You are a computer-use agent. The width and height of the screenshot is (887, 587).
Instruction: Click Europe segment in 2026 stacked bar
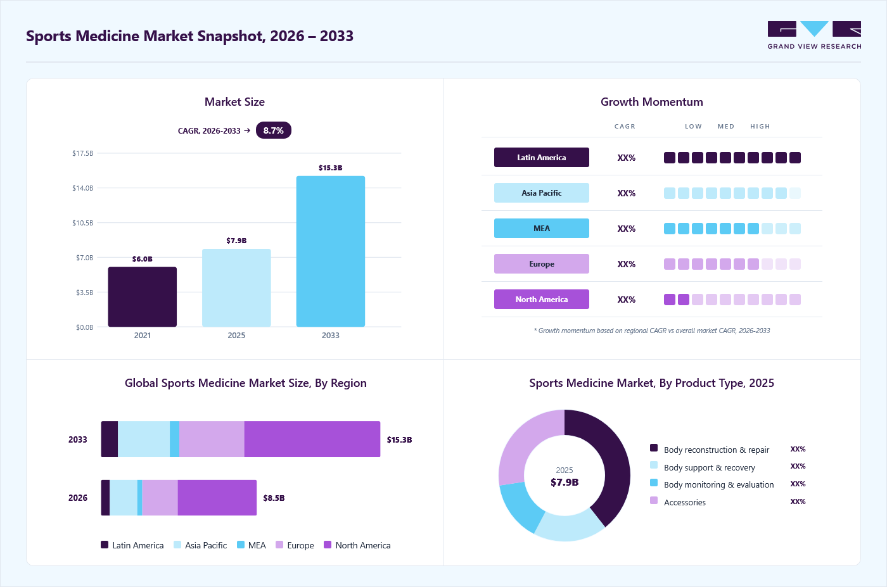[160, 498]
